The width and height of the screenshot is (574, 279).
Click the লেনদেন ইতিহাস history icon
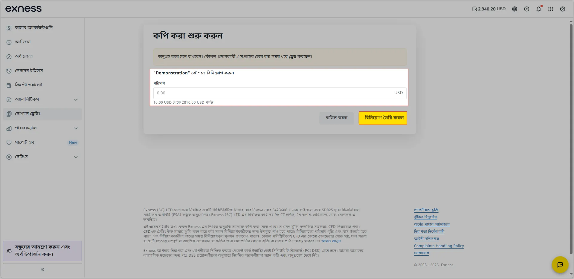point(9,71)
